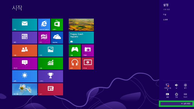Open the Music headphones tile
The height and width of the screenshot is (109, 194).
click(x=75, y=63)
